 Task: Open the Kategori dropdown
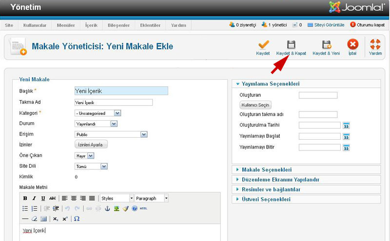coord(98,113)
